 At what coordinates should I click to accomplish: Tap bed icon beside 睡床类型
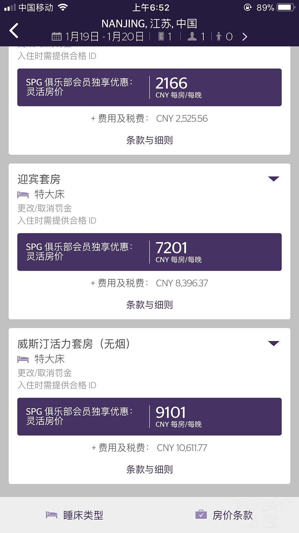tap(52, 515)
